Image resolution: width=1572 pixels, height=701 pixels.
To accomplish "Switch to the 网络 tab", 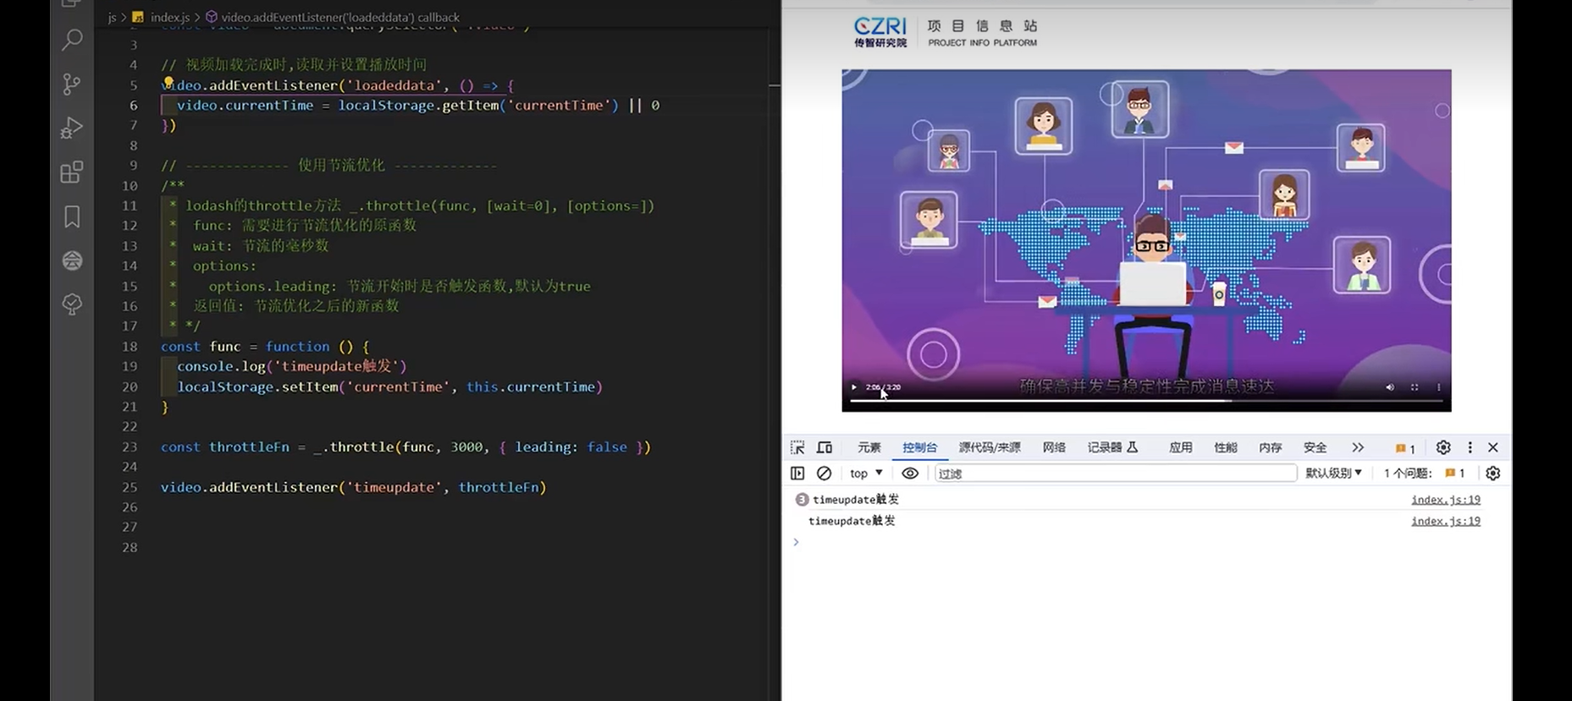I will click(x=1054, y=447).
